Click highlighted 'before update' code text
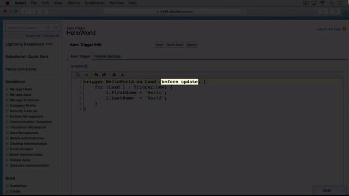The width and height of the screenshot is (349, 196). click(179, 82)
